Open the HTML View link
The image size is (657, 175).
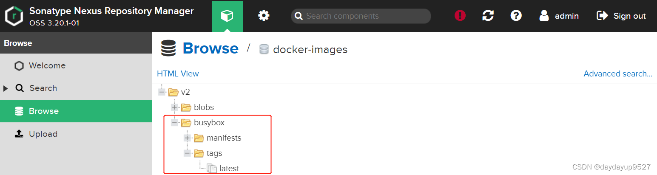[x=178, y=73]
